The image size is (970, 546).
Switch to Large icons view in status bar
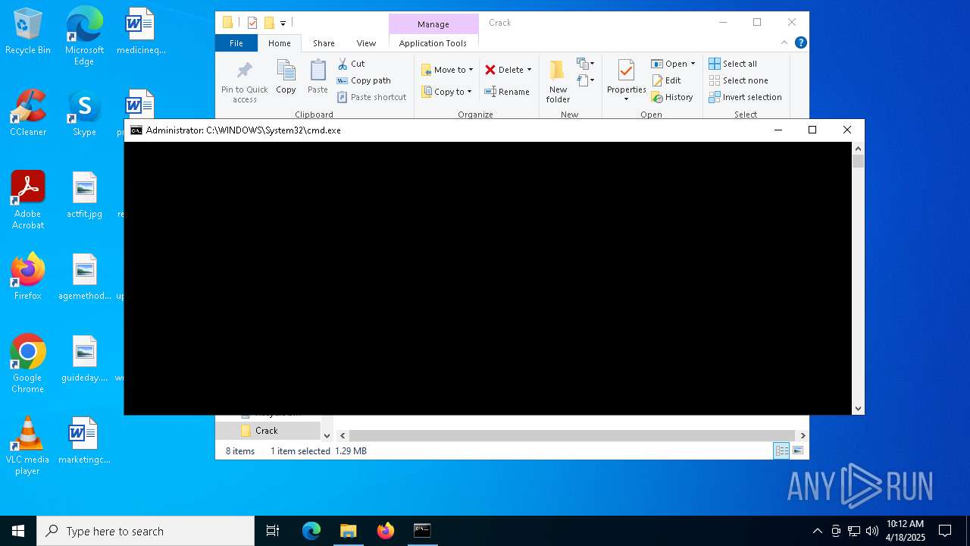pyautogui.click(x=798, y=451)
